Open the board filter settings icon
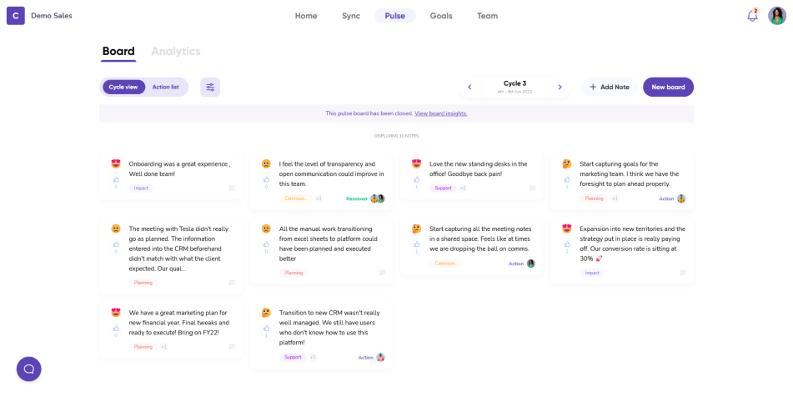 pos(210,87)
